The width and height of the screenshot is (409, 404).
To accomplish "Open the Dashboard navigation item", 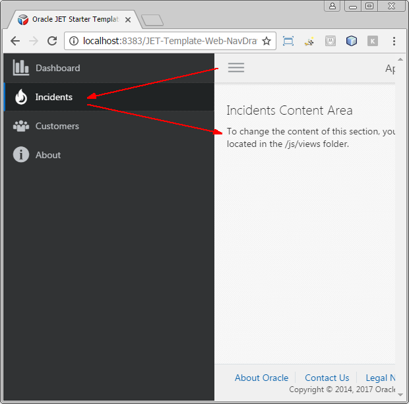I will (109, 68).
